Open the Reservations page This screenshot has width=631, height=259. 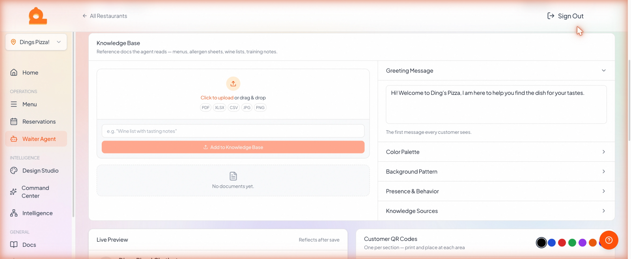[36, 122]
